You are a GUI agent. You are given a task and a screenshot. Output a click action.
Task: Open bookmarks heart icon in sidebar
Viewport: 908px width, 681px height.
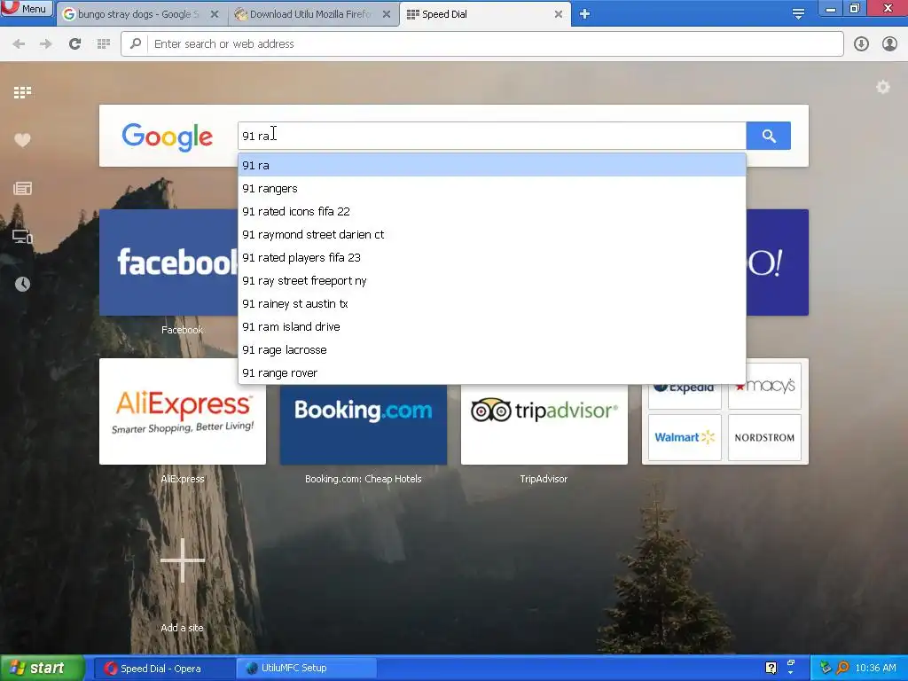pyautogui.click(x=22, y=139)
